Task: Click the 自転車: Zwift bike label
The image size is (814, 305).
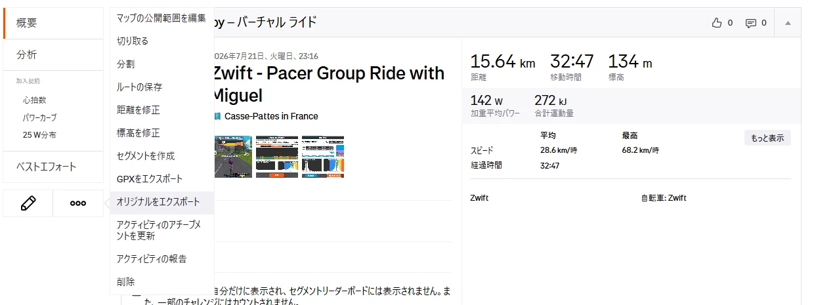Action: point(664,198)
